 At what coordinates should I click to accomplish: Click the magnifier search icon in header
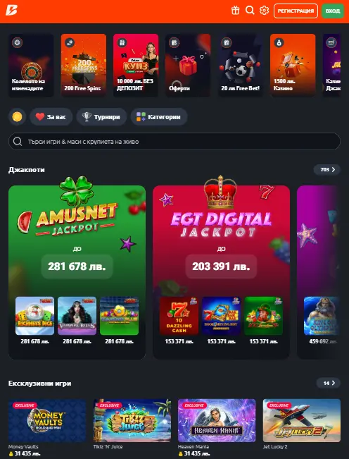(250, 11)
